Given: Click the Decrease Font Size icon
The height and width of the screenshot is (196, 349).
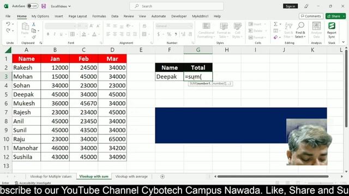Looking at the screenshot, I should pyautogui.click(x=98, y=26).
